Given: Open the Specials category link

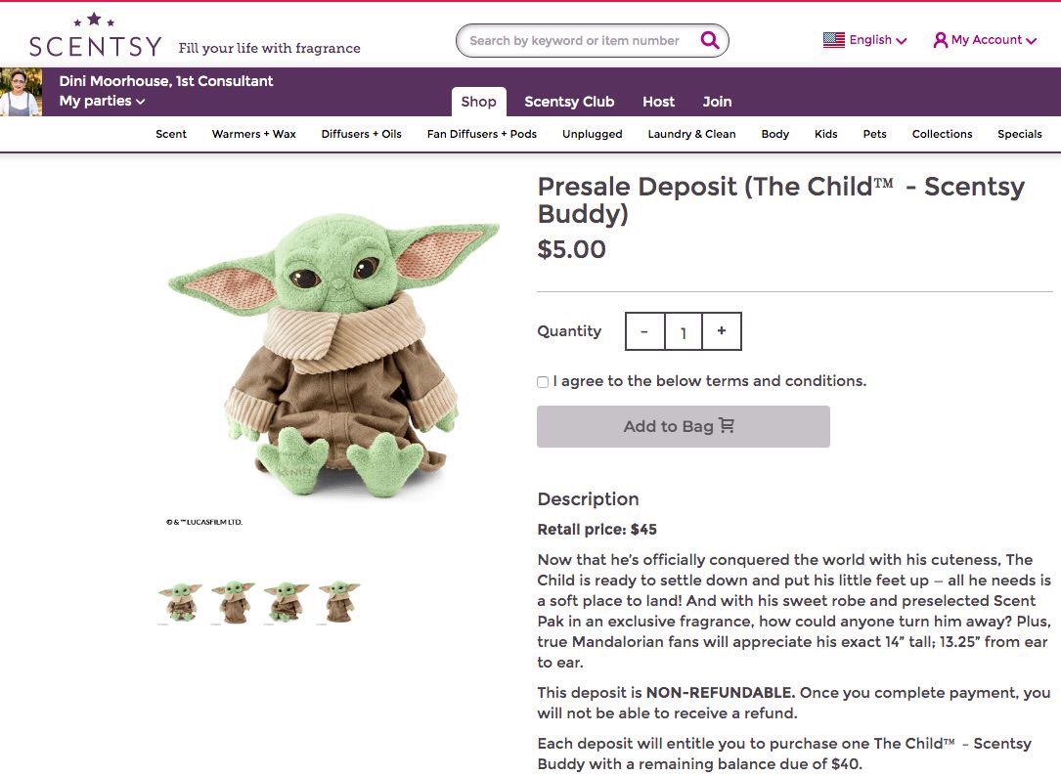Looking at the screenshot, I should (1019, 134).
